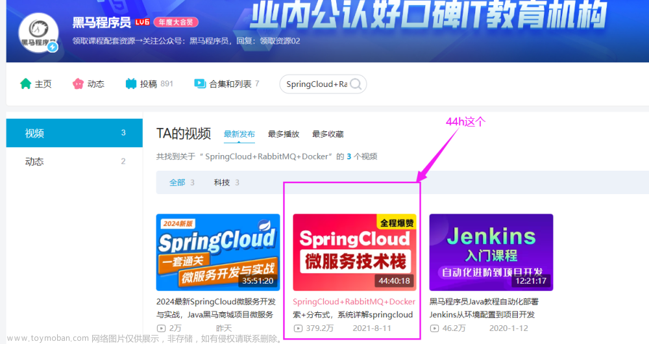Click the 合集和列表 play icon
The width and height of the screenshot is (649, 344).
coord(200,84)
